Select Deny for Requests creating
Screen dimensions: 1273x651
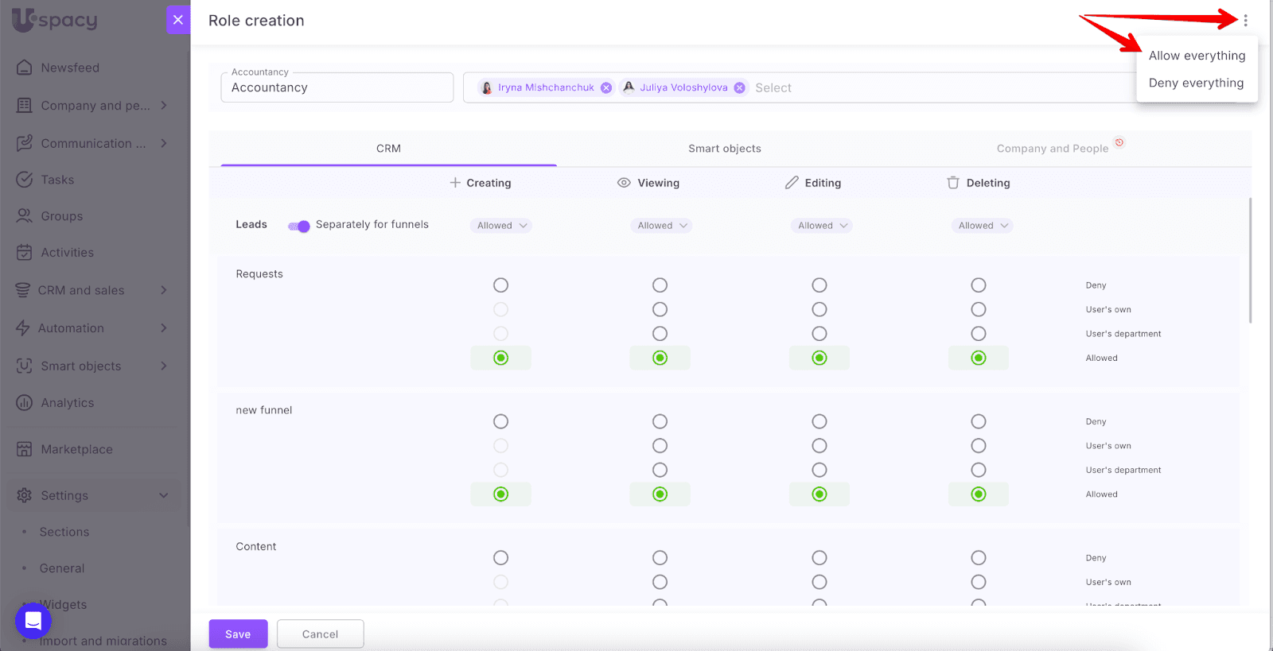(x=500, y=285)
